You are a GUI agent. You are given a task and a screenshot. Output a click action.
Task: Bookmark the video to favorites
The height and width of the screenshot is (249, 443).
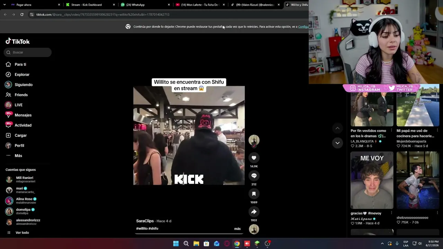click(x=254, y=194)
